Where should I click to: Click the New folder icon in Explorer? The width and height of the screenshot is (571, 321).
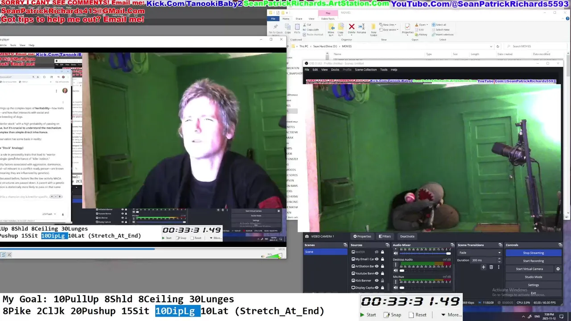(x=373, y=27)
